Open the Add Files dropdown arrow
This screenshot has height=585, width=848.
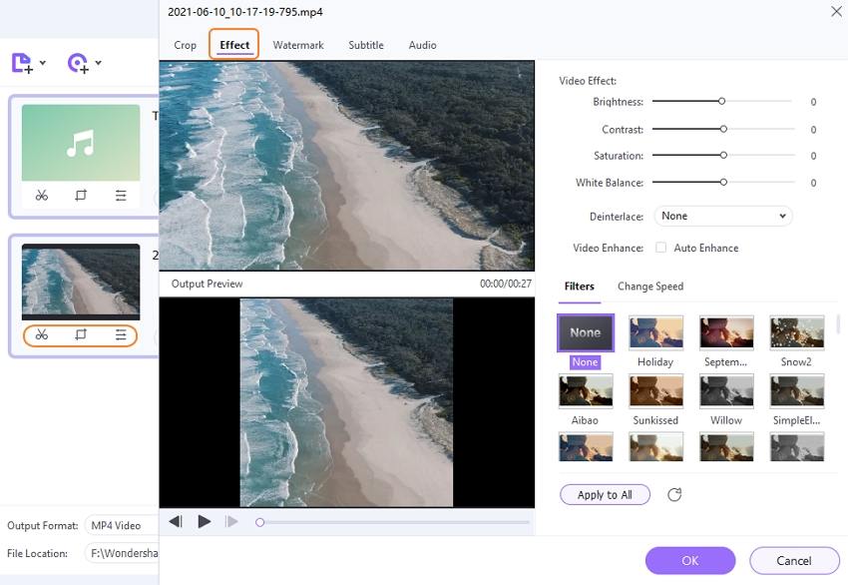[43, 63]
